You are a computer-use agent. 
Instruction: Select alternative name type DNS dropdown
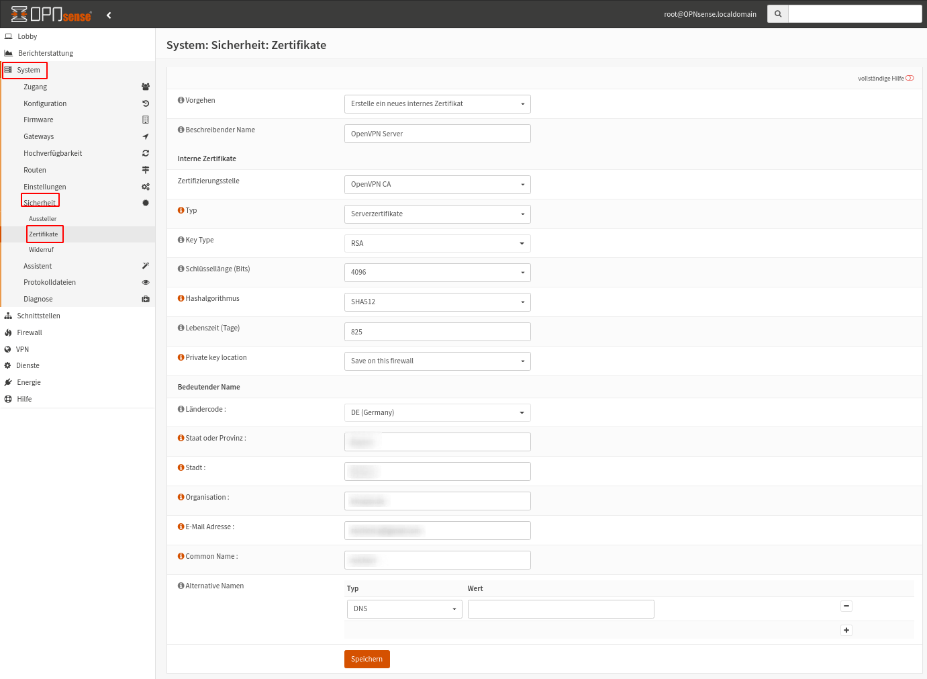click(x=404, y=609)
